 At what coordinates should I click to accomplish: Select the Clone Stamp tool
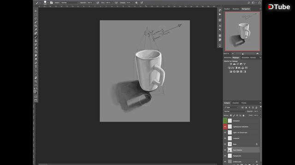pos(36,41)
